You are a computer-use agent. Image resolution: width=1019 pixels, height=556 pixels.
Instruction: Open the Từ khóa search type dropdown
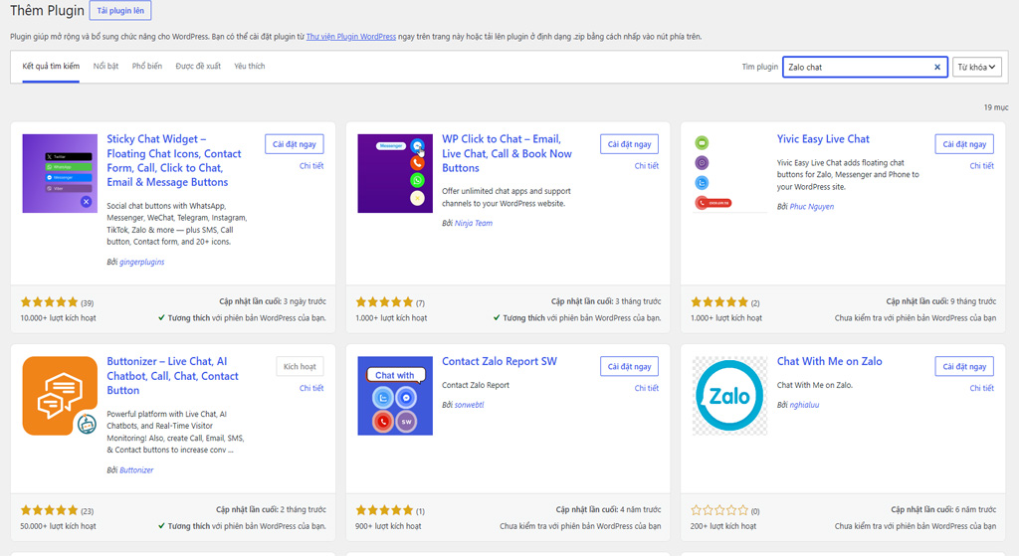pyautogui.click(x=977, y=67)
